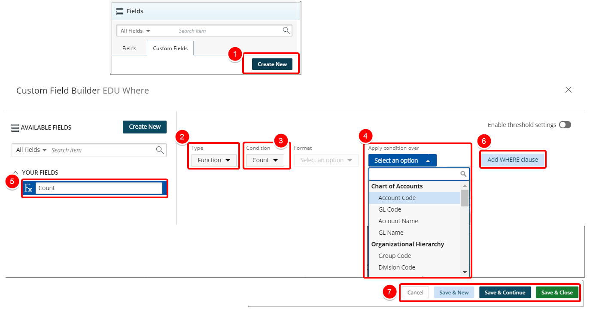Select Account Name from the list
Image resolution: width=590 pixels, height=312 pixels.
pyautogui.click(x=415, y=221)
